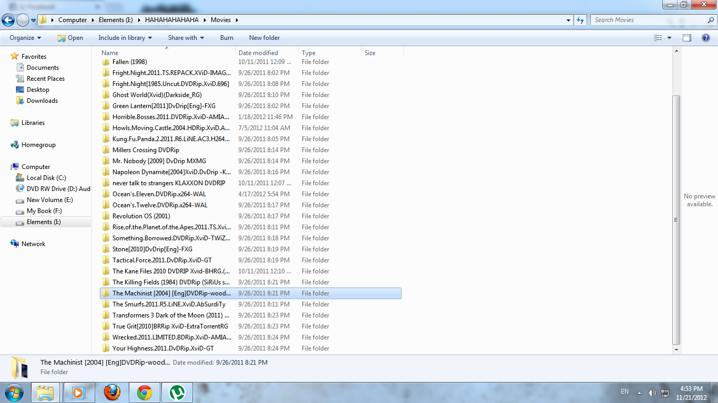718x403 pixels.
Task: Select Downloads in Favorites
Action: pos(42,101)
